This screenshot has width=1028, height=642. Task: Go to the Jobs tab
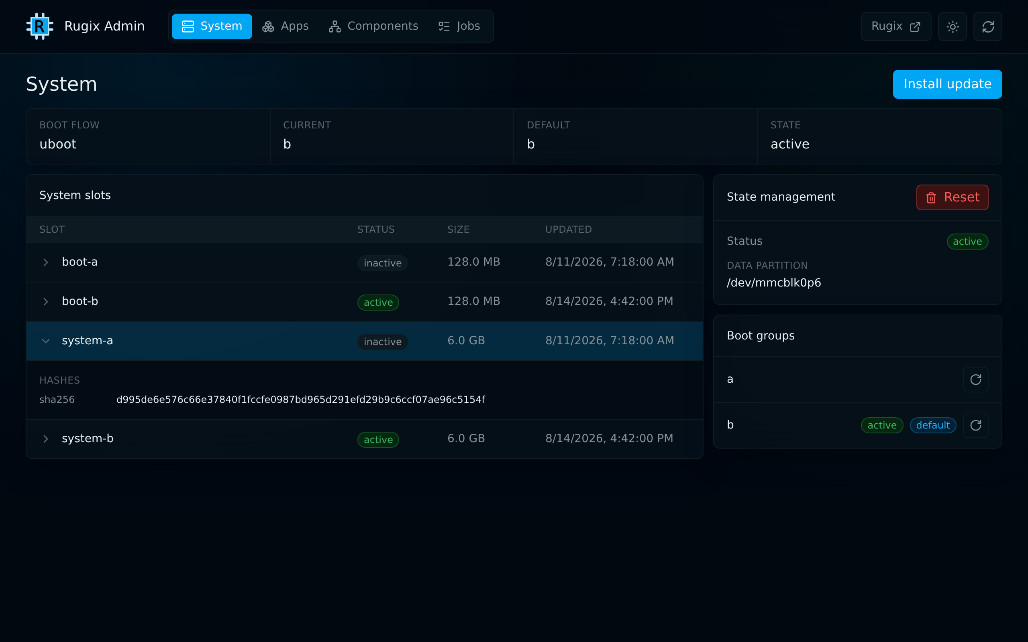(x=459, y=26)
